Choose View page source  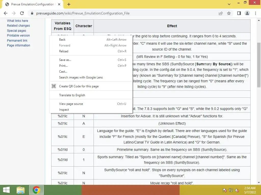tap(91, 104)
